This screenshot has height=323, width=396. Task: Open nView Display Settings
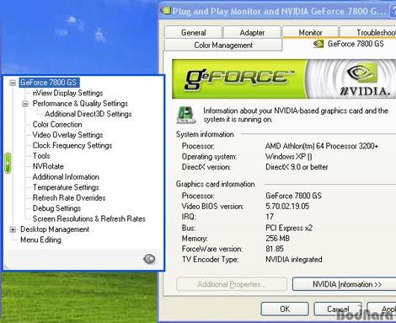(67, 93)
